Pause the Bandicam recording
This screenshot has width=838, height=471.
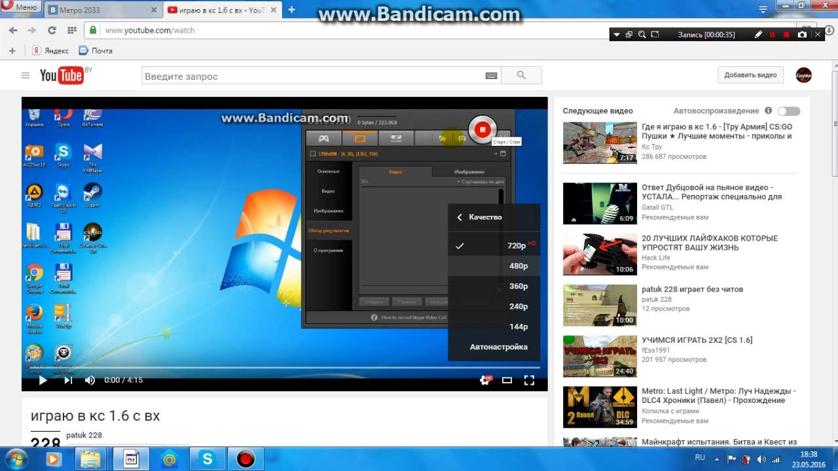773,35
